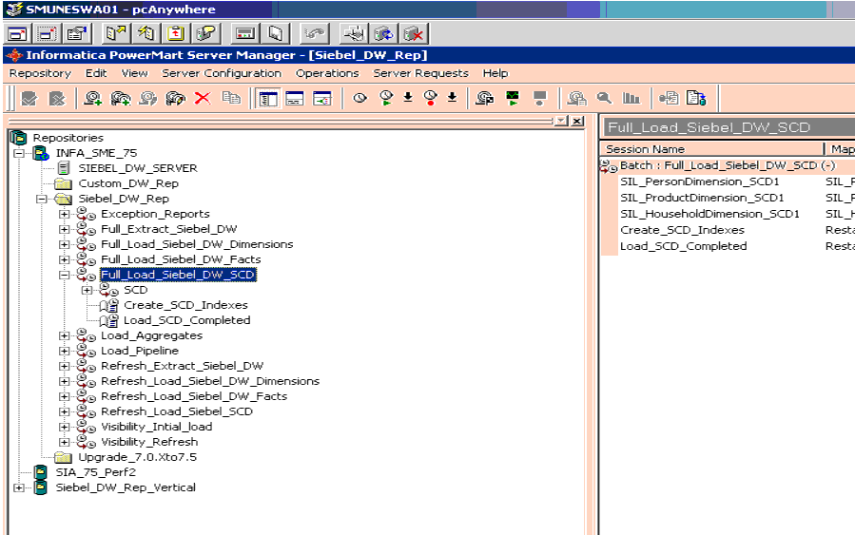This screenshot has height=535, width=855.
Task: Open the Help menu
Action: pos(496,73)
